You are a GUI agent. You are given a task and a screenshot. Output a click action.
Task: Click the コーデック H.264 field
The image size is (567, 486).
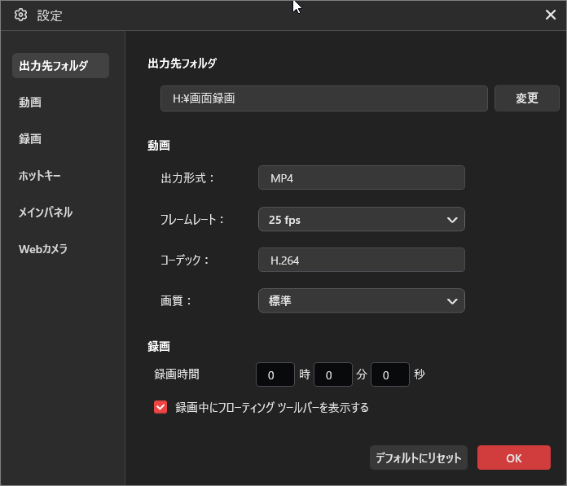point(361,260)
